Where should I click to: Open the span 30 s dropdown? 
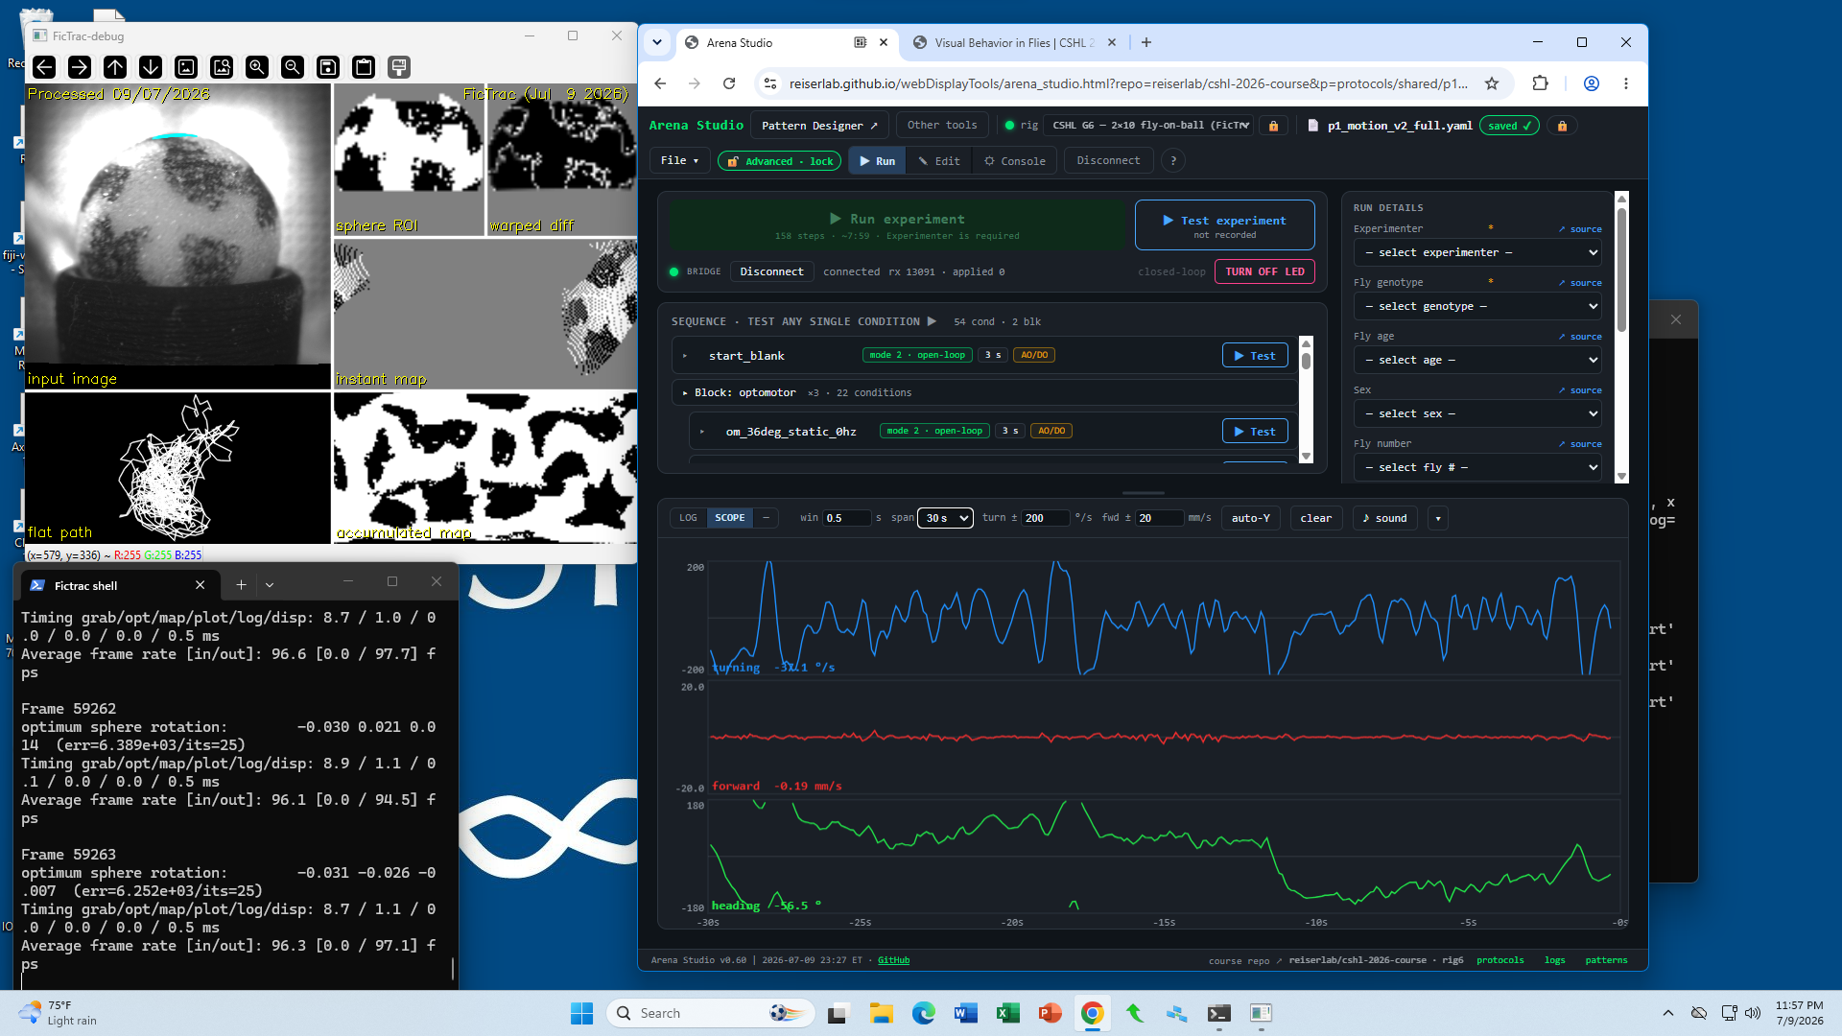coord(945,518)
